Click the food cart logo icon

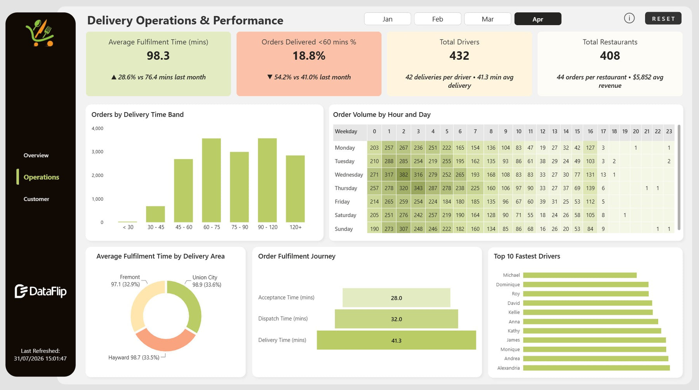pyautogui.click(x=40, y=33)
